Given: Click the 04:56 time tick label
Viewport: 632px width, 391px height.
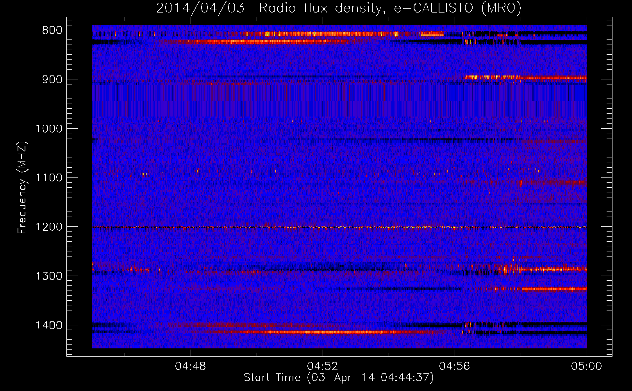Looking at the screenshot, I should (455, 366).
